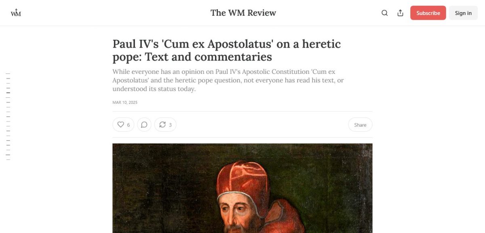Open search with the magnifying glass icon

pyautogui.click(x=384, y=13)
